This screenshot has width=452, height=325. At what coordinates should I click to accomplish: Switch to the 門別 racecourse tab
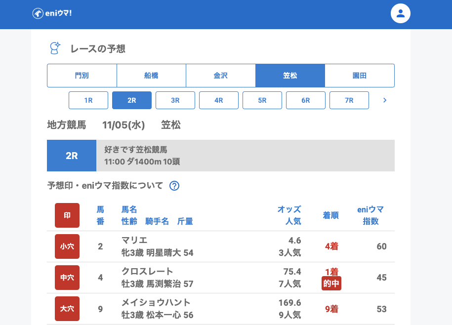tap(82, 76)
